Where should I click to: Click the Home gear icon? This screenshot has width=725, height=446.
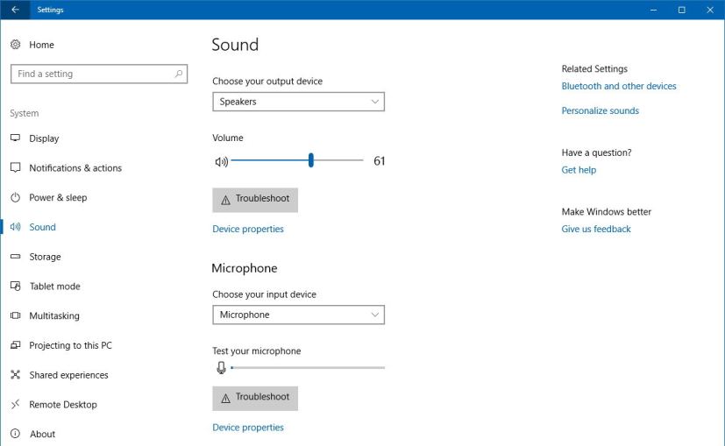tap(15, 45)
